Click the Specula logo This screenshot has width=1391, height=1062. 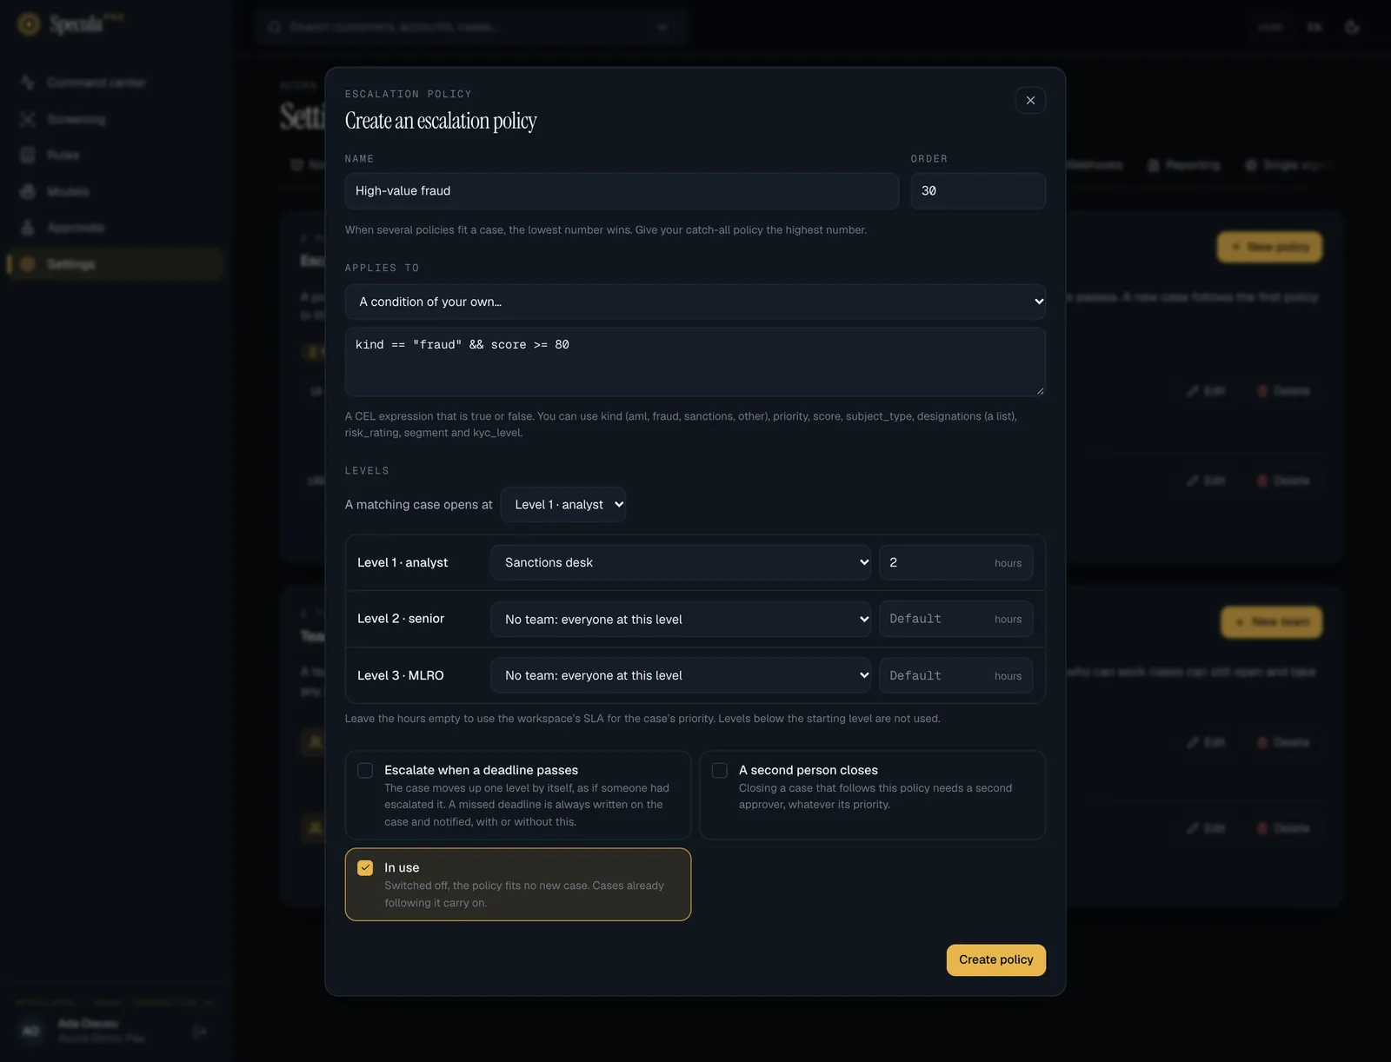[x=70, y=23]
